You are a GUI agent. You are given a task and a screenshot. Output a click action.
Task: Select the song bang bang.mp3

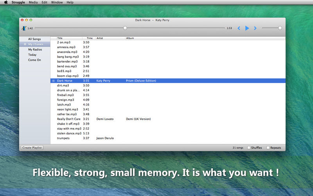pyautogui.click(x=68, y=57)
